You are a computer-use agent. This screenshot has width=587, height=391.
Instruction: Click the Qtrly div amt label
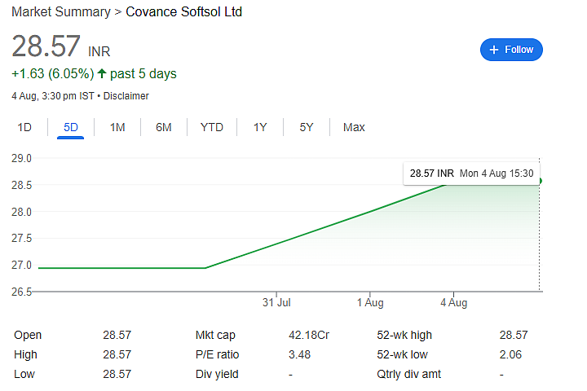coord(408,375)
